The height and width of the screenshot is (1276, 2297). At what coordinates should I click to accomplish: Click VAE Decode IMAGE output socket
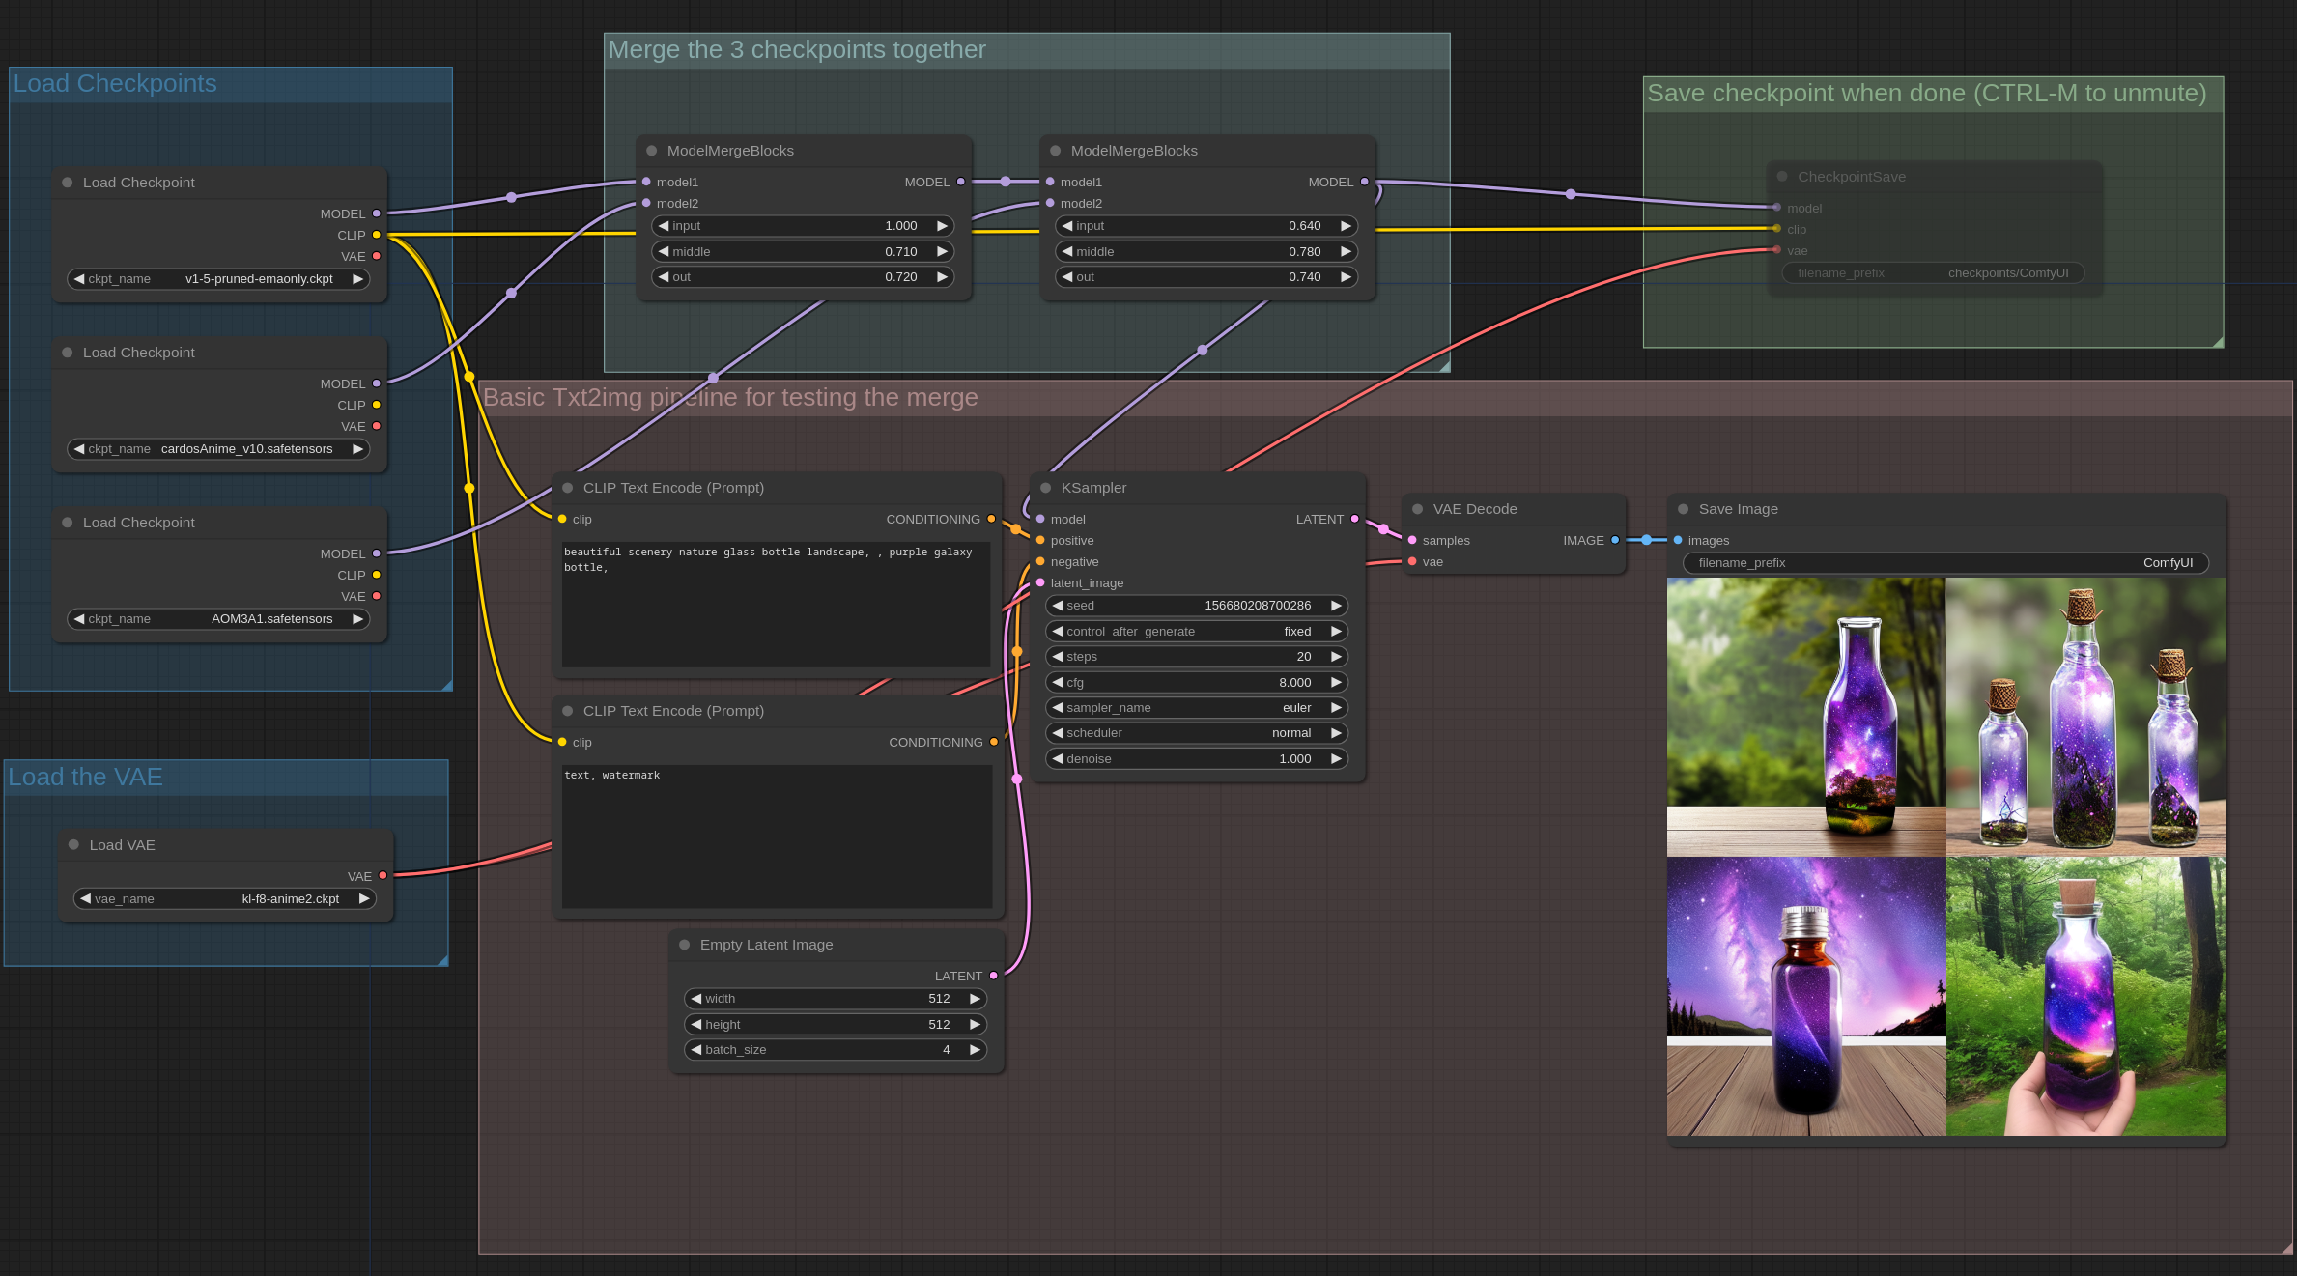point(1614,541)
